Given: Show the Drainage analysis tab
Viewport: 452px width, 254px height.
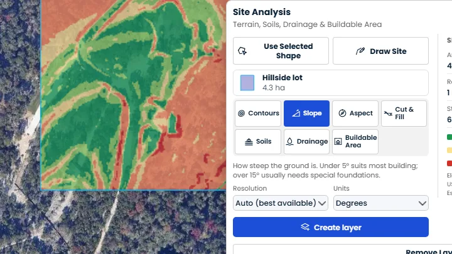Looking at the screenshot, I should point(306,142).
